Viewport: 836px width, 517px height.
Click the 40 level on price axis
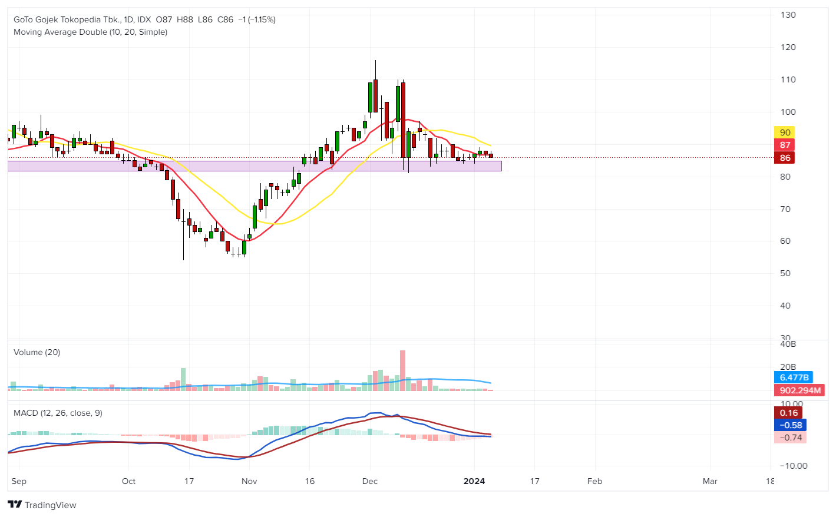(x=785, y=306)
